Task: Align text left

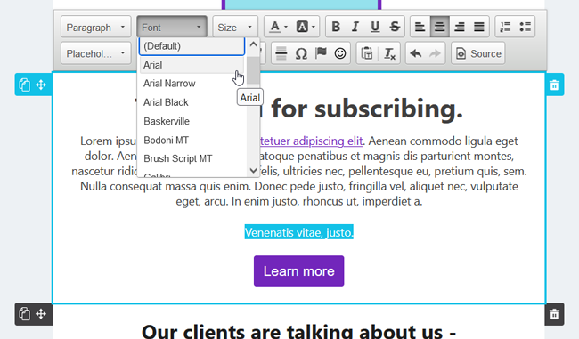Action: 420,27
